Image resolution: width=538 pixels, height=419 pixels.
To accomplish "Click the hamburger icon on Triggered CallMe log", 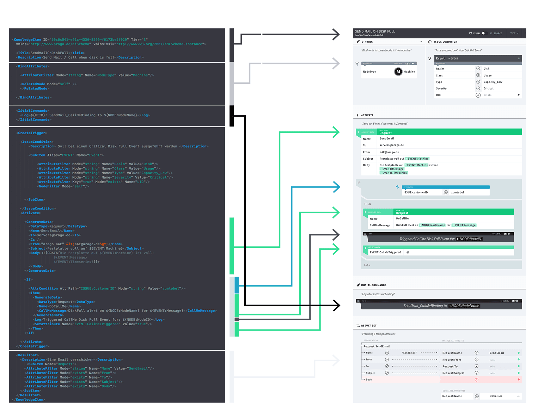I will coord(365,234).
